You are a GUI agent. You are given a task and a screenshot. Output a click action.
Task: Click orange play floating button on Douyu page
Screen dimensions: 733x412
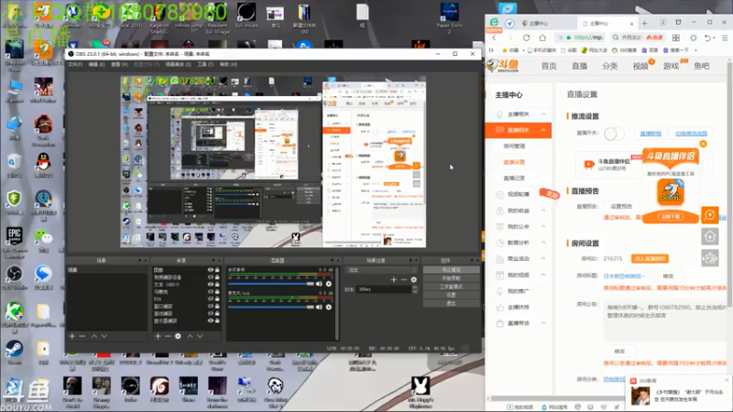point(709,215)
